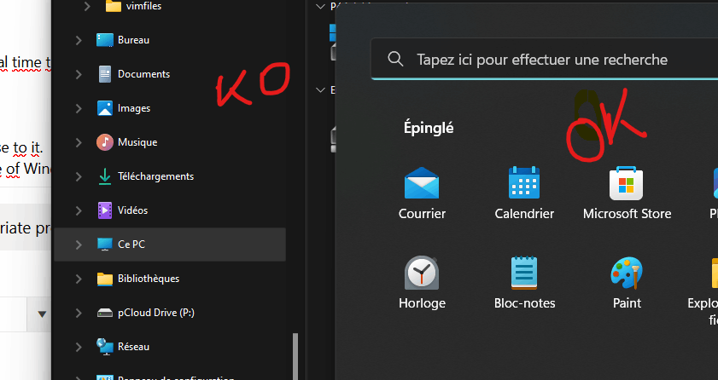Screen dimensions: 718x380
Task: Click the Courrier app label text
Action: tap(422, 214)
